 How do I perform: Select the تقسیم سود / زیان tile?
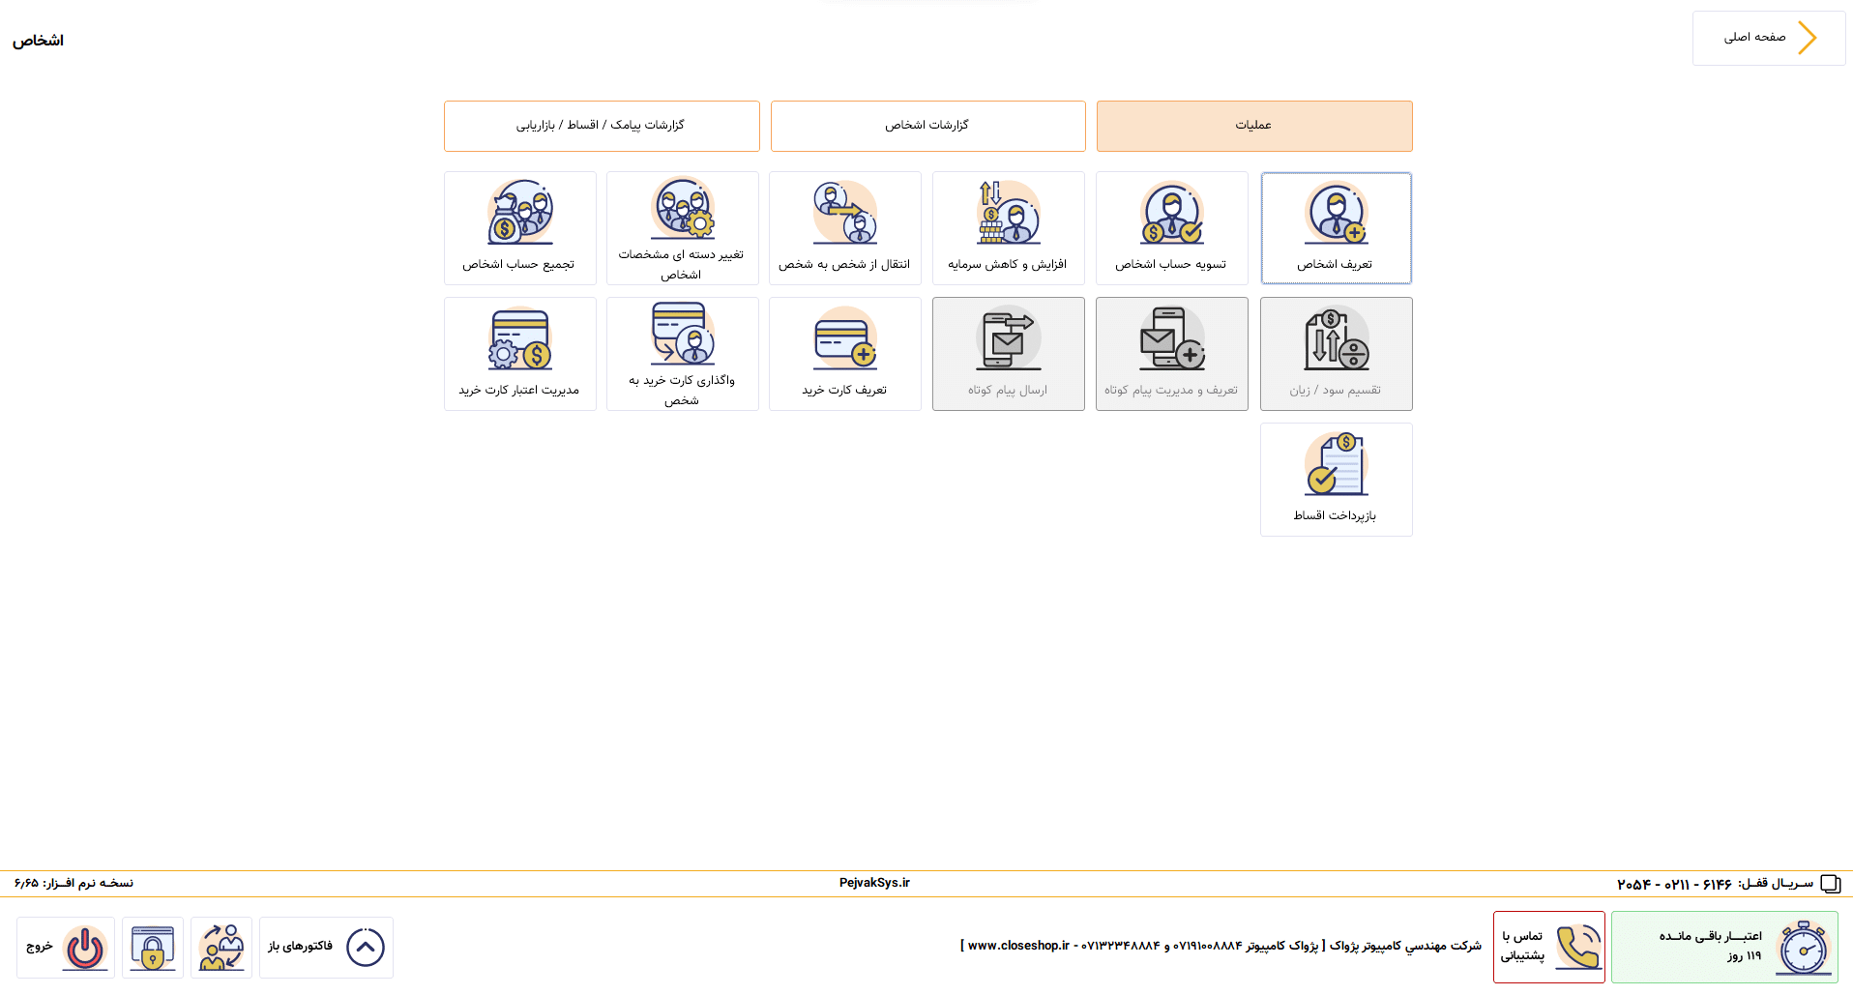[x=1336, y=354]
